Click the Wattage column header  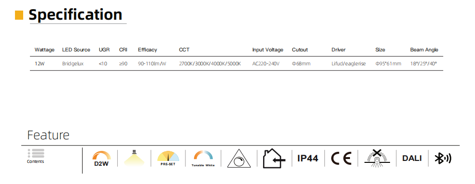click(x=44, y=50)
